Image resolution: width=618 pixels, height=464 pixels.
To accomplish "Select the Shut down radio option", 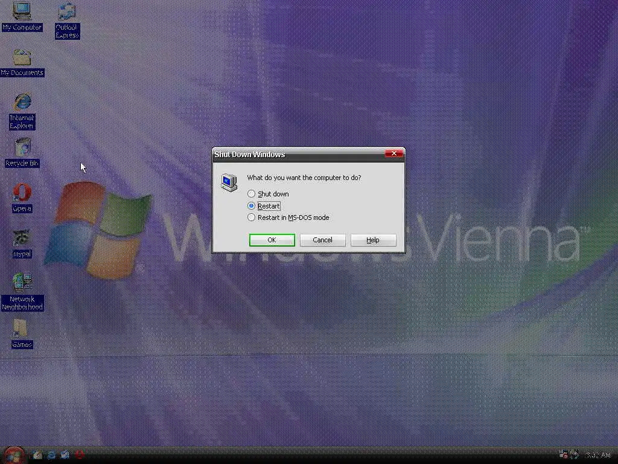I will coord(268,194).
